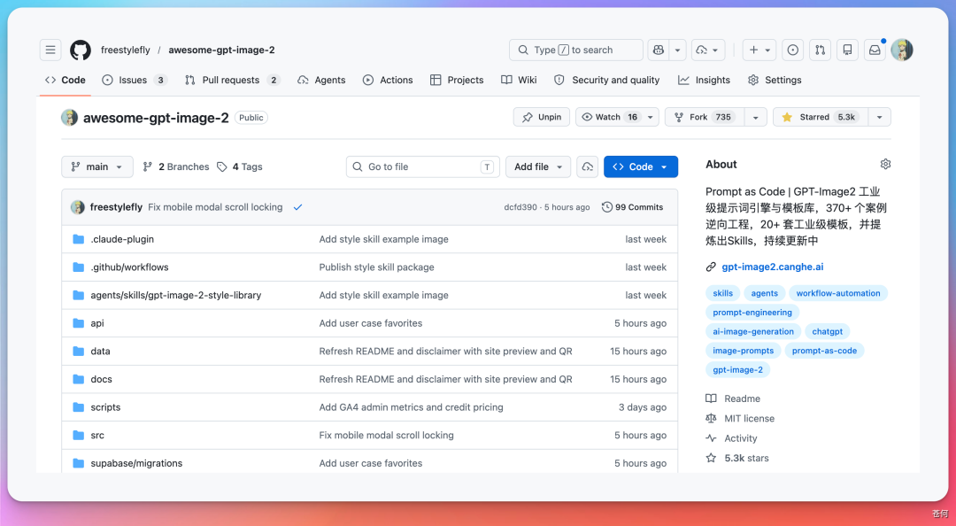This screenshot has width=956, height=526.
Task: Open the Copilot agent cloud icon
Action: tap(702, 50)
